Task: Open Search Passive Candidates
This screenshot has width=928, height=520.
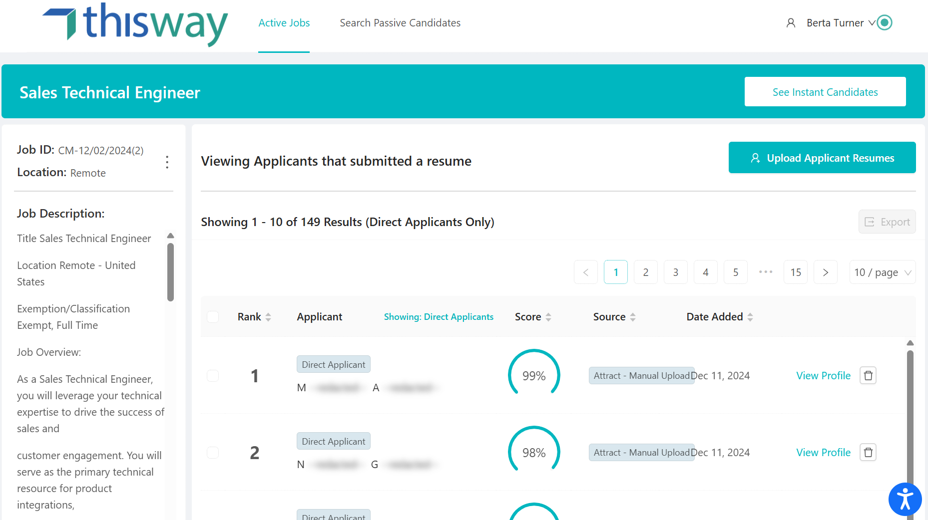Action: pos(400,22)
